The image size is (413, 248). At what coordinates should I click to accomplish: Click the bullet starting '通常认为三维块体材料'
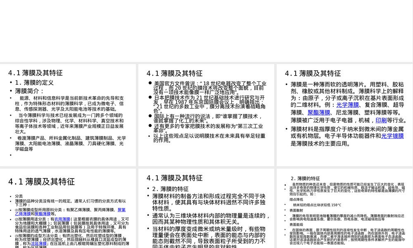point(211,219)
